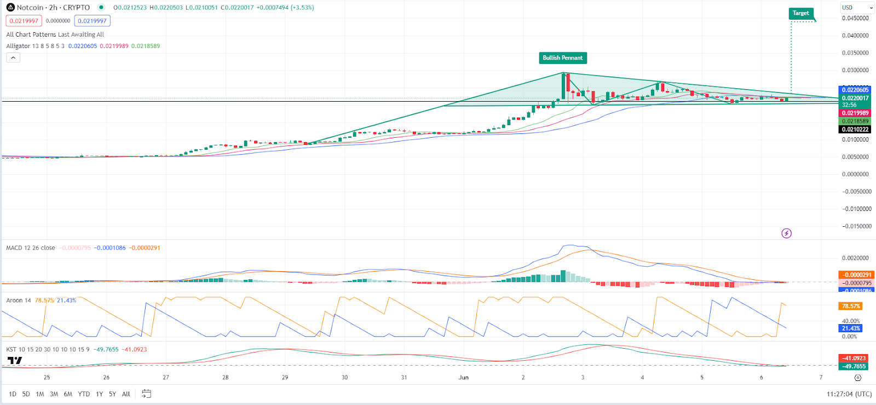Screen dimensions: 876x405
Task: Open the date range calendar icon
Action: 146,394
